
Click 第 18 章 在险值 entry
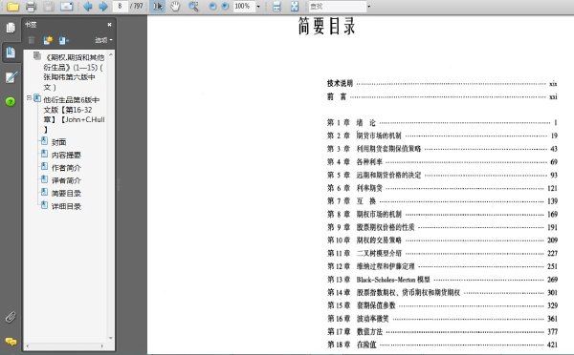pos(442,345)
